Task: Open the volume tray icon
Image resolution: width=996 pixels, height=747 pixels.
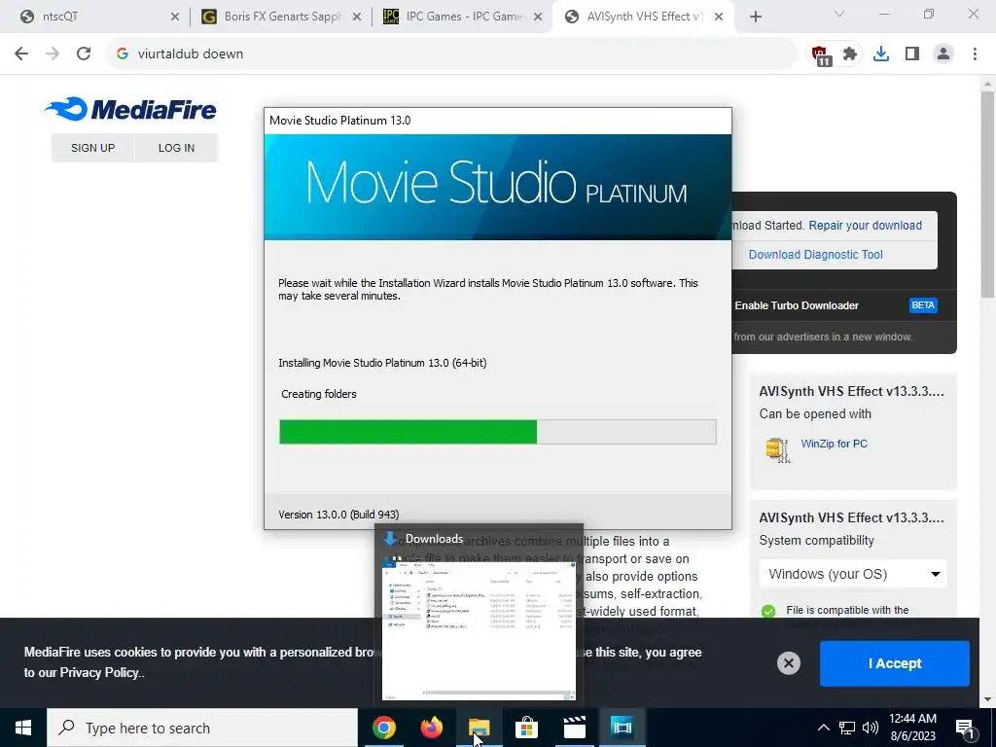Action: [871, 728]
